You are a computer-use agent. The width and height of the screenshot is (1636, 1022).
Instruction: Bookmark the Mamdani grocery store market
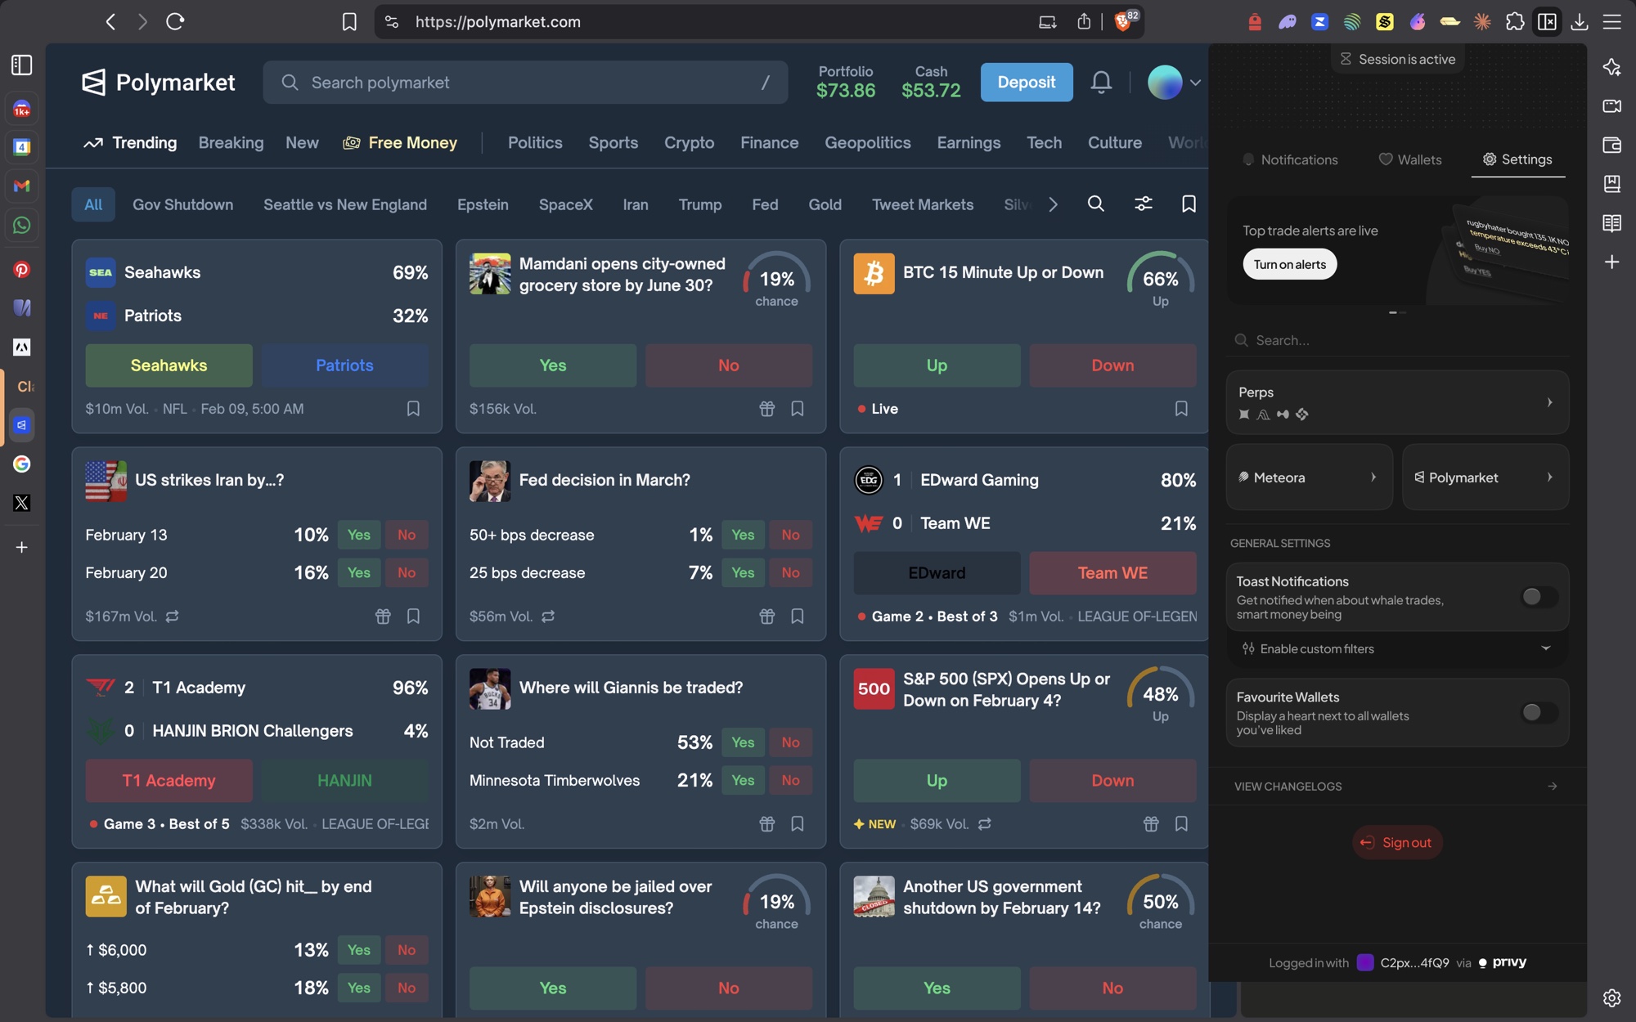coord(798,408)
